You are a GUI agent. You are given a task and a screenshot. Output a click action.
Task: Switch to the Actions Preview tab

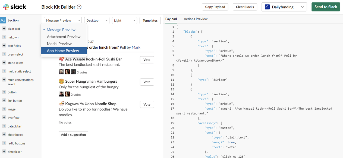click(x=196, y=19)
